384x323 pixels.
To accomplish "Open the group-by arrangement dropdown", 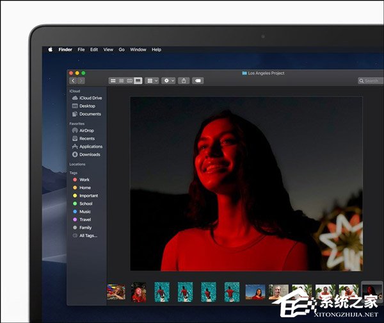I will point(152,81).
